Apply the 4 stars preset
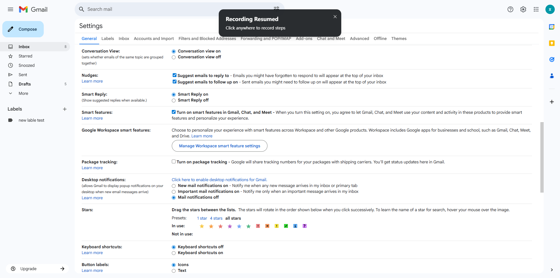 click(216, 218)
